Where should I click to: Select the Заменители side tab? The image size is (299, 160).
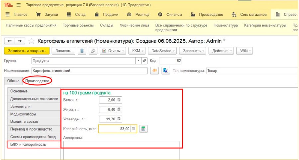34,106
